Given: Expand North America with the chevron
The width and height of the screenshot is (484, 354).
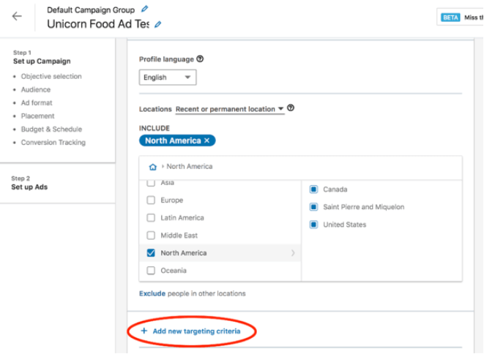Looking at the screenshot, I should 293,253.
